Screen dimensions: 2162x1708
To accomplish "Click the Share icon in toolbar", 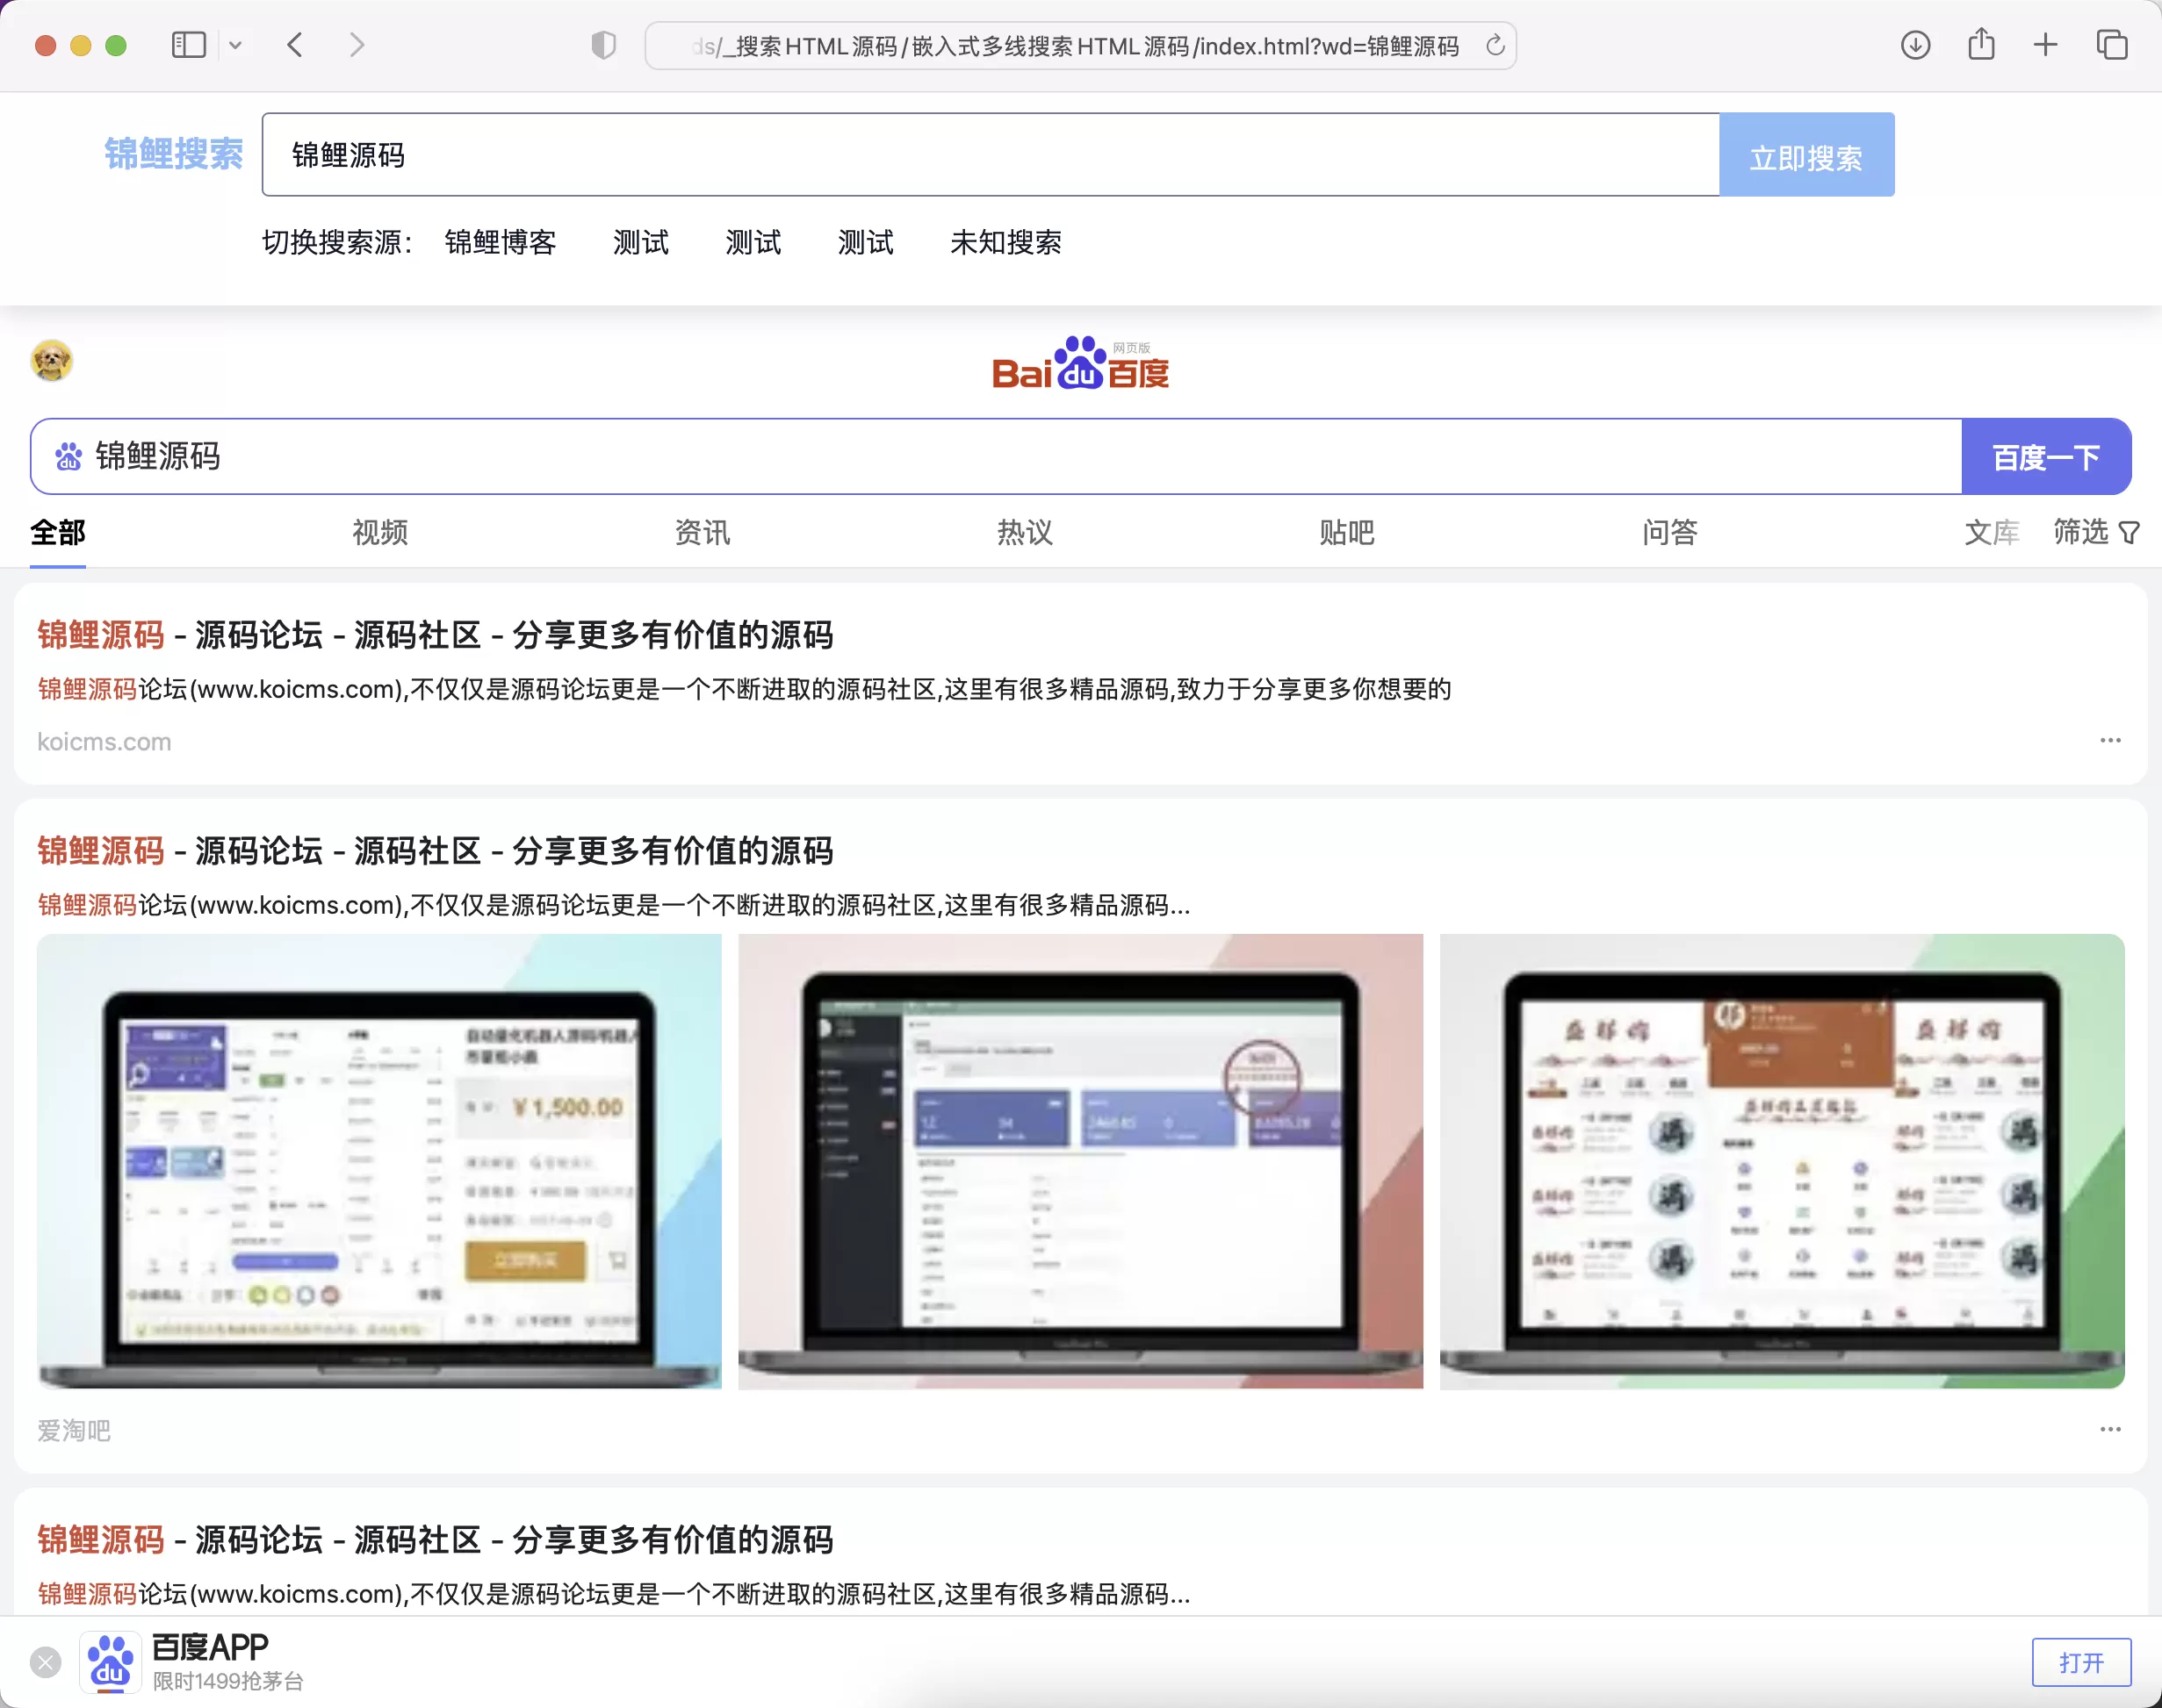I will click(x=1981, y=44).
